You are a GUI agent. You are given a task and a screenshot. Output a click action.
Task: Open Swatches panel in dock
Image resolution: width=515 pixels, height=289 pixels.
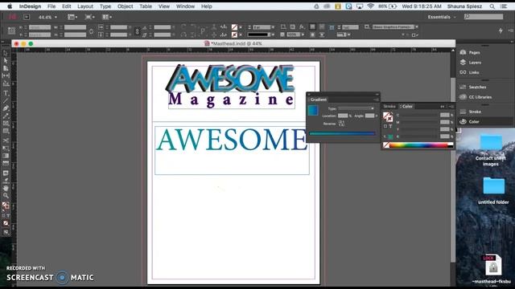pyautogui.click(x=473, y=87)
